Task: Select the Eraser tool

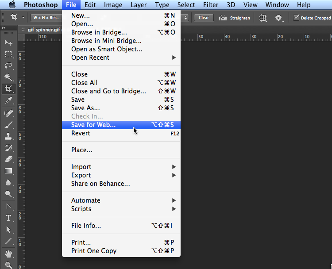Action: point(8,159)
